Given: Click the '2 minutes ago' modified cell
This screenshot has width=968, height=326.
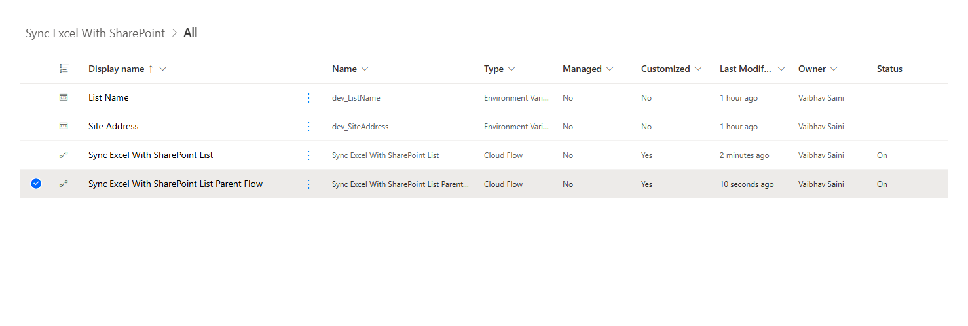Looking at the screenshot, I should (745, 155).
